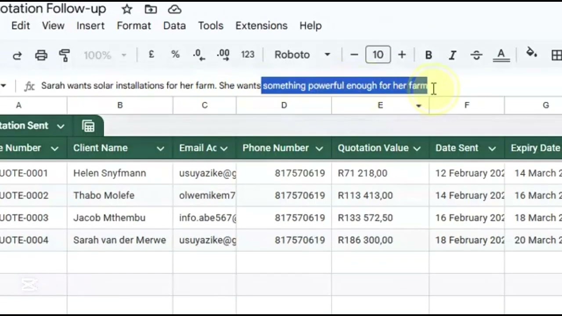Star the spreadsheet title

127,9
